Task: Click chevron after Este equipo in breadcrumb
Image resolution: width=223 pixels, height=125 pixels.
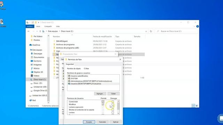Action: (59, 31)
